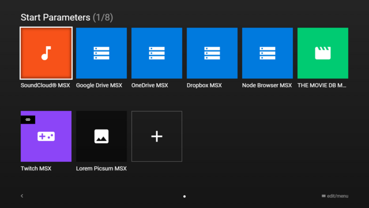The height and width of the screenshot is (208, 369).
Task: Click the edit/menu hint at bottom right
Action: tap(335, 196)
